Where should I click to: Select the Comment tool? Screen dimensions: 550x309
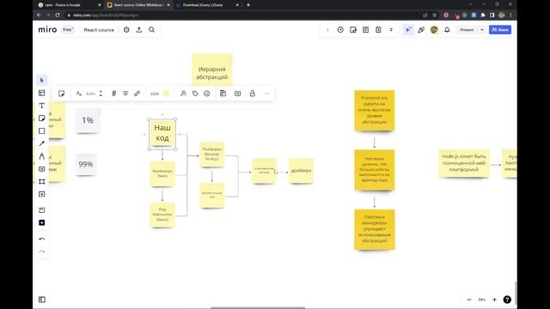[x=42, y=169]
